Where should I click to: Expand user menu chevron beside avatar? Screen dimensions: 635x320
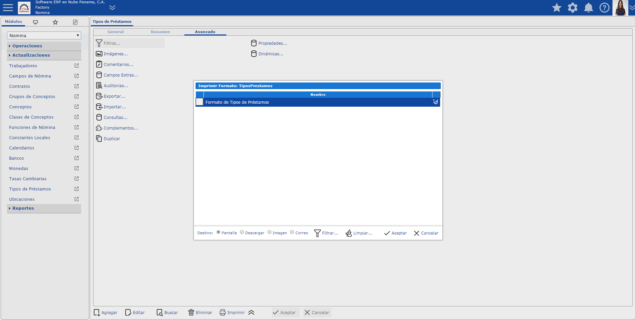(x=632, y=8)
